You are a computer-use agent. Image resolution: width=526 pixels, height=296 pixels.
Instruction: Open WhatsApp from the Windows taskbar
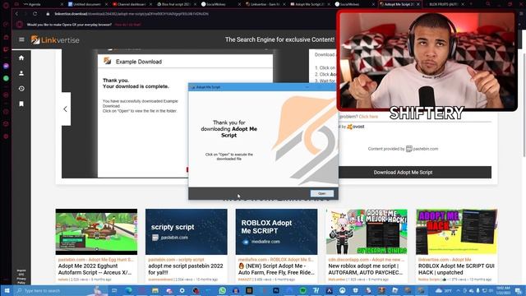click(x=223, y=290)
